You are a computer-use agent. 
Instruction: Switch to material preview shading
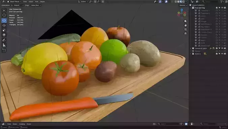click(x=181, y=2)
